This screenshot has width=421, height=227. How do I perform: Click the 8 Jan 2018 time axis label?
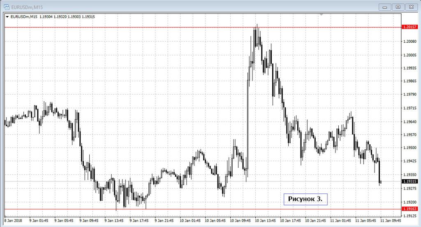(13, 220)
